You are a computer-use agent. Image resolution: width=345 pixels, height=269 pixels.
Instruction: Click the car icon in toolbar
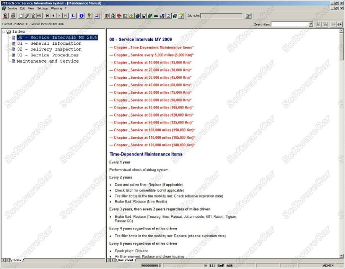[x=39, y=16]
